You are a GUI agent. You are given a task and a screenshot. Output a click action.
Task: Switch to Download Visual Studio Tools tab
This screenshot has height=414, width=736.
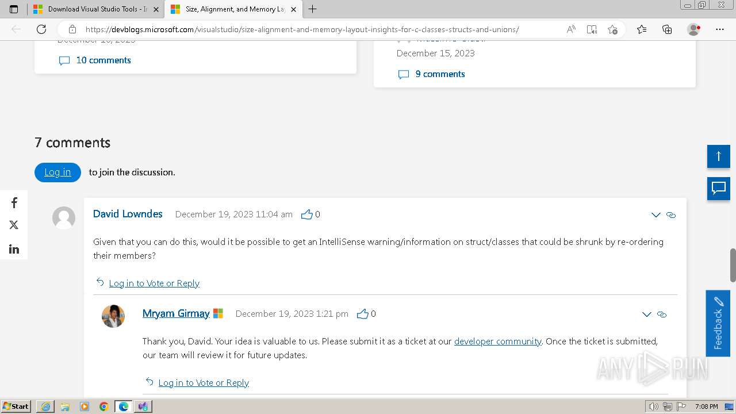click(97, 9)
